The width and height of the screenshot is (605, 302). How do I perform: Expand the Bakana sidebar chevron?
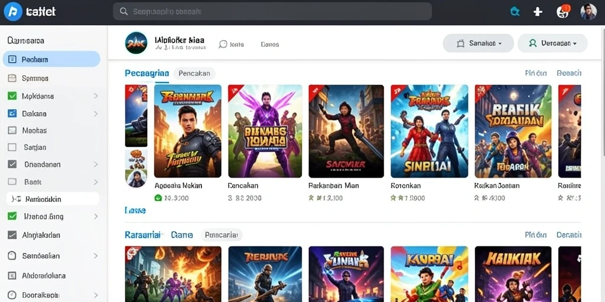coord(96,114)
